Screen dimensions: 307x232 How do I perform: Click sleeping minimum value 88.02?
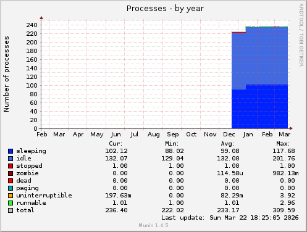(x=174, y=151)
